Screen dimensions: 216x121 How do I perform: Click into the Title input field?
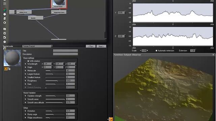tap(65, 51)
